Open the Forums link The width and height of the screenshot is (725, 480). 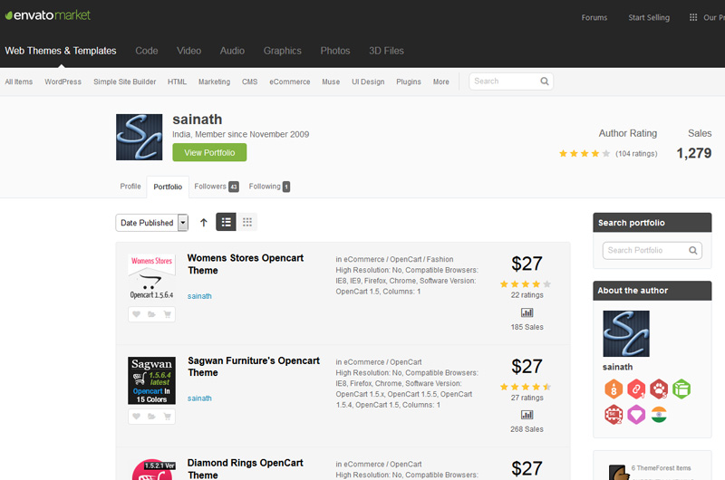[x=594, y=17]
